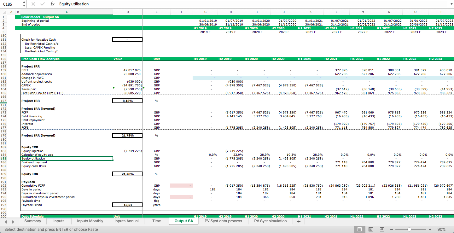Select row 185 header

(x=3, y=159)
